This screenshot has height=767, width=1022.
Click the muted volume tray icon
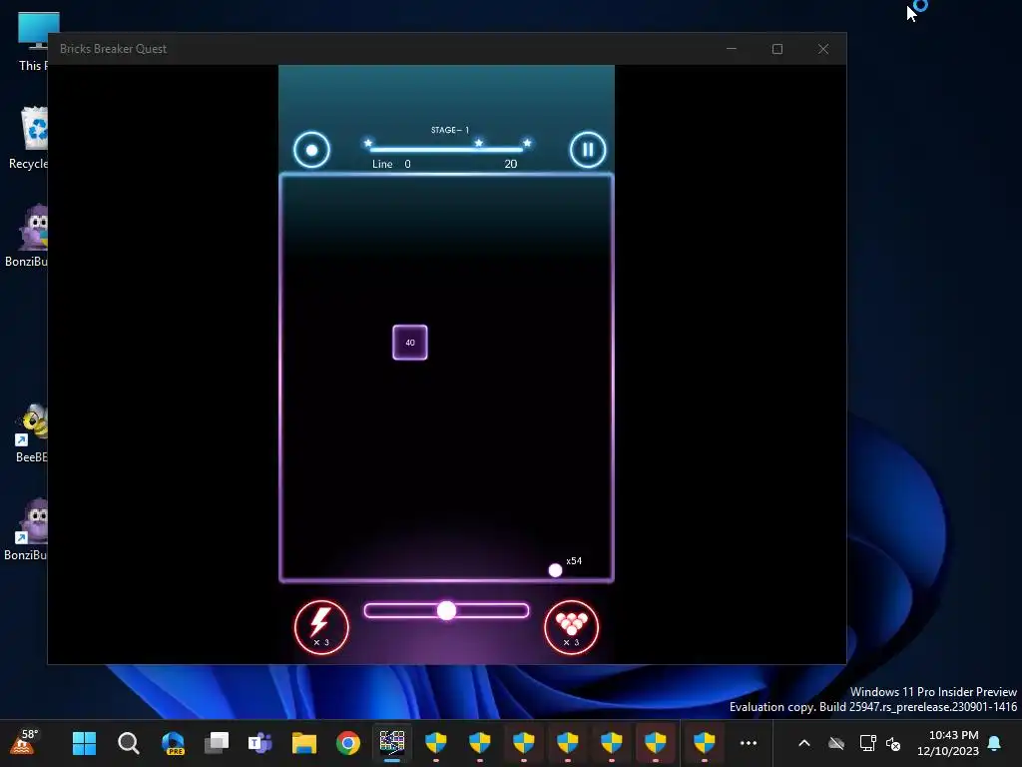pos(893,743)
